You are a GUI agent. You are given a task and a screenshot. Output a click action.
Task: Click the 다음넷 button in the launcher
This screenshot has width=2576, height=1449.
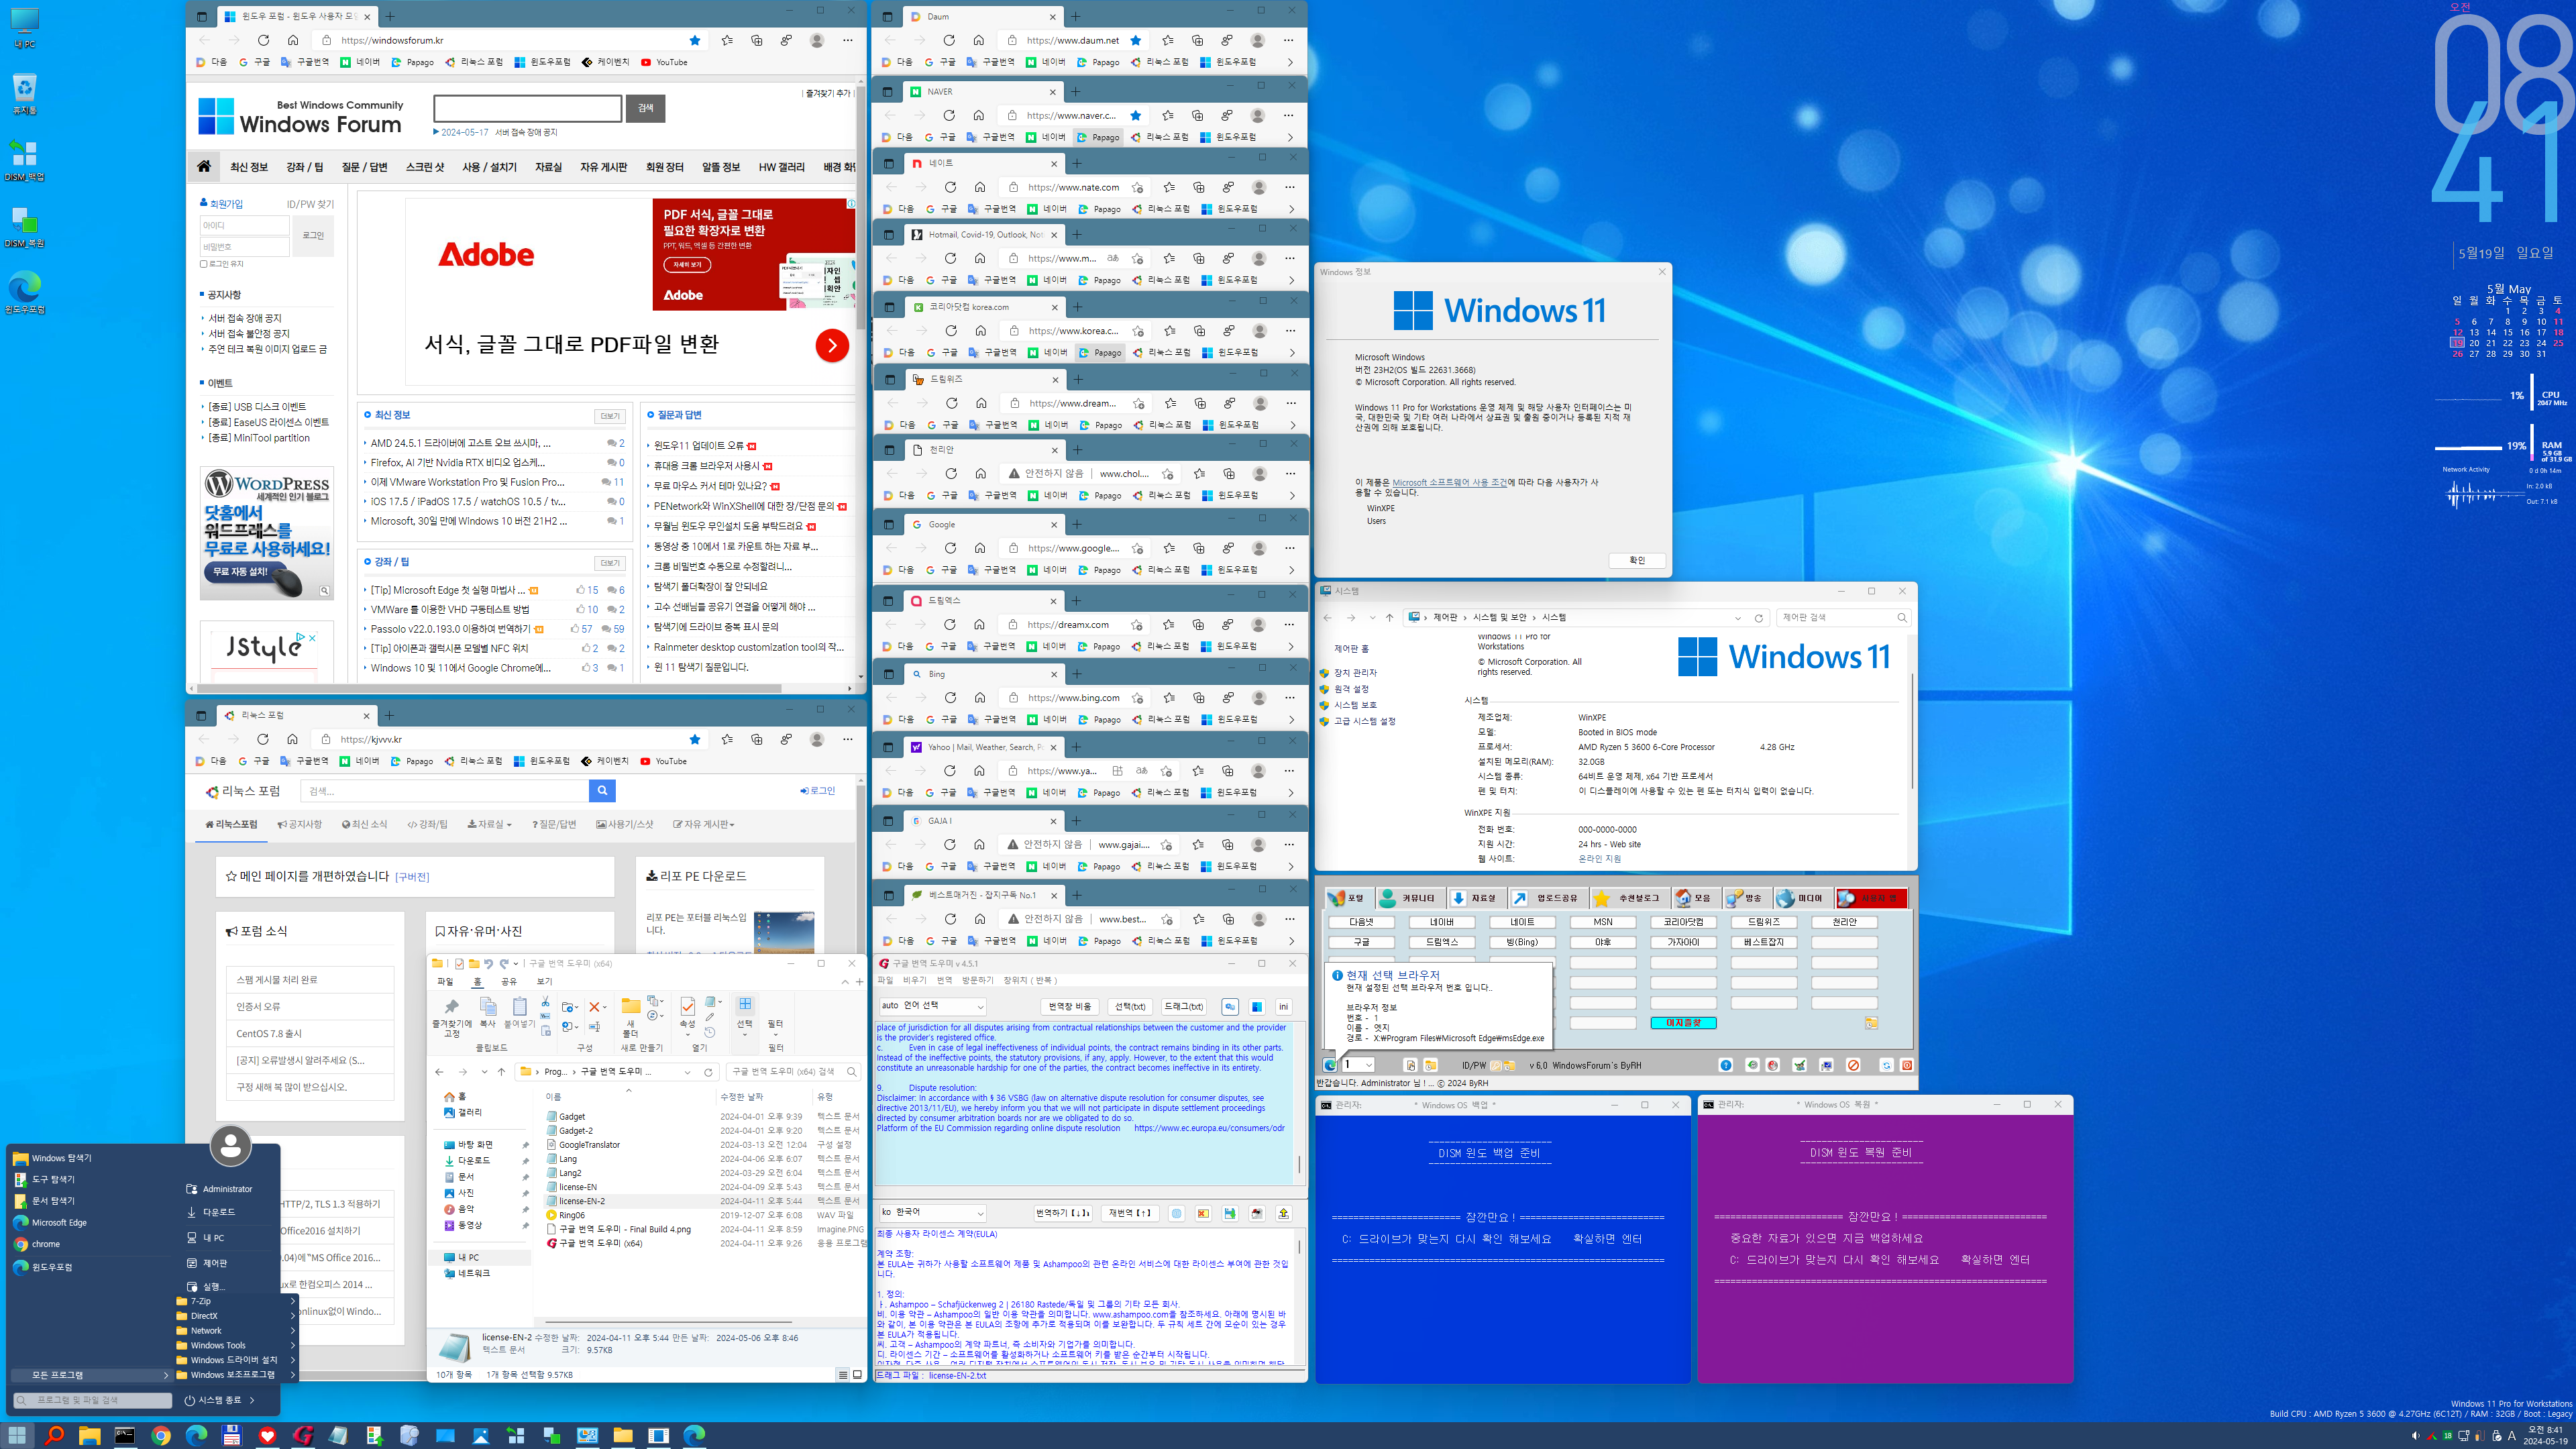tap(1361, 922)
